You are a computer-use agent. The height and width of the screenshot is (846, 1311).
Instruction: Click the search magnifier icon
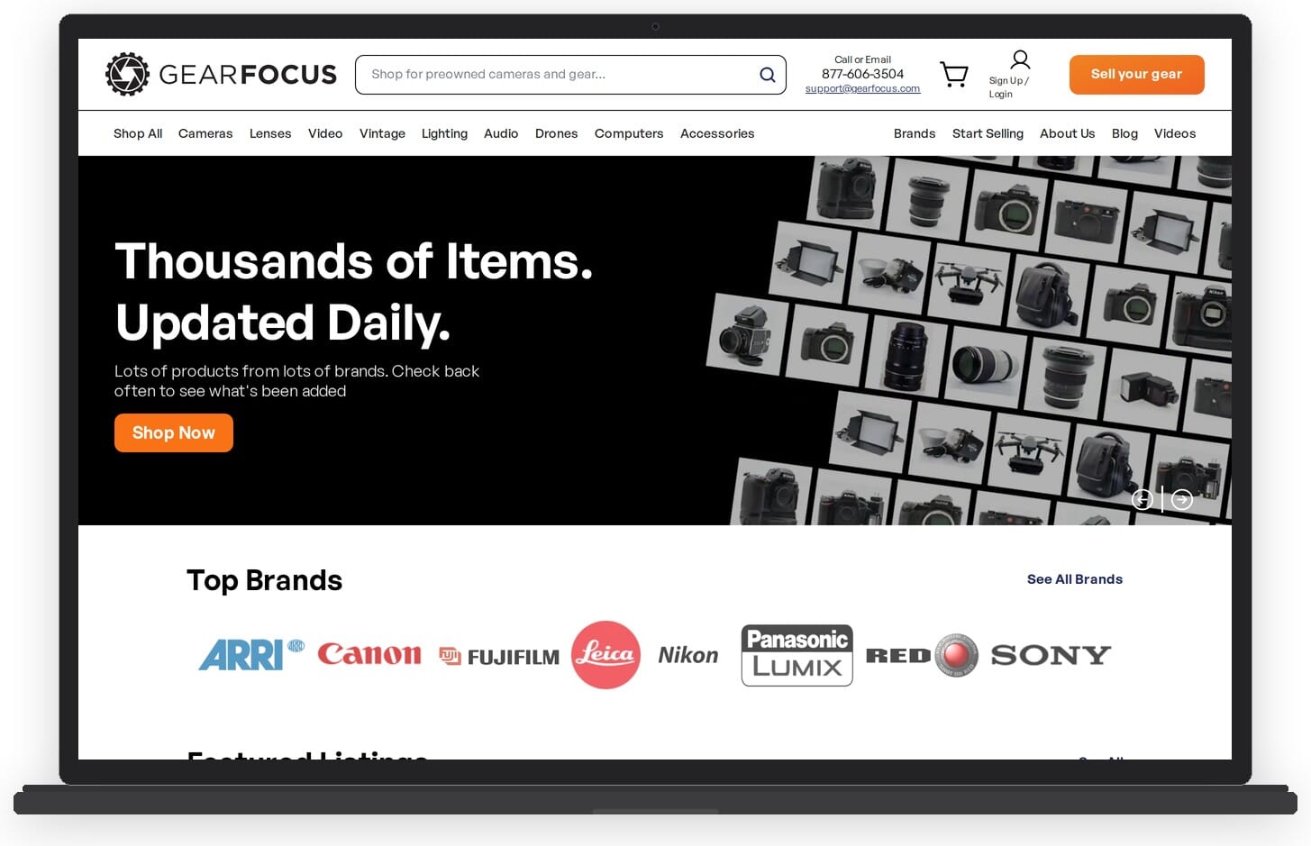[767, 74]
